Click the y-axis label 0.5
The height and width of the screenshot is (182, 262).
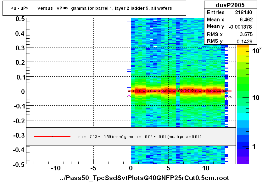point(20,19)
